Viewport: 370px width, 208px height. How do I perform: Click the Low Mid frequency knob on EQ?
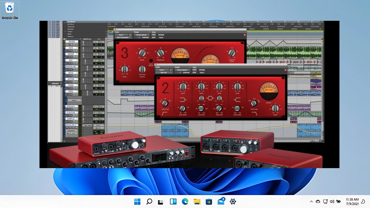tap(201, 109)
